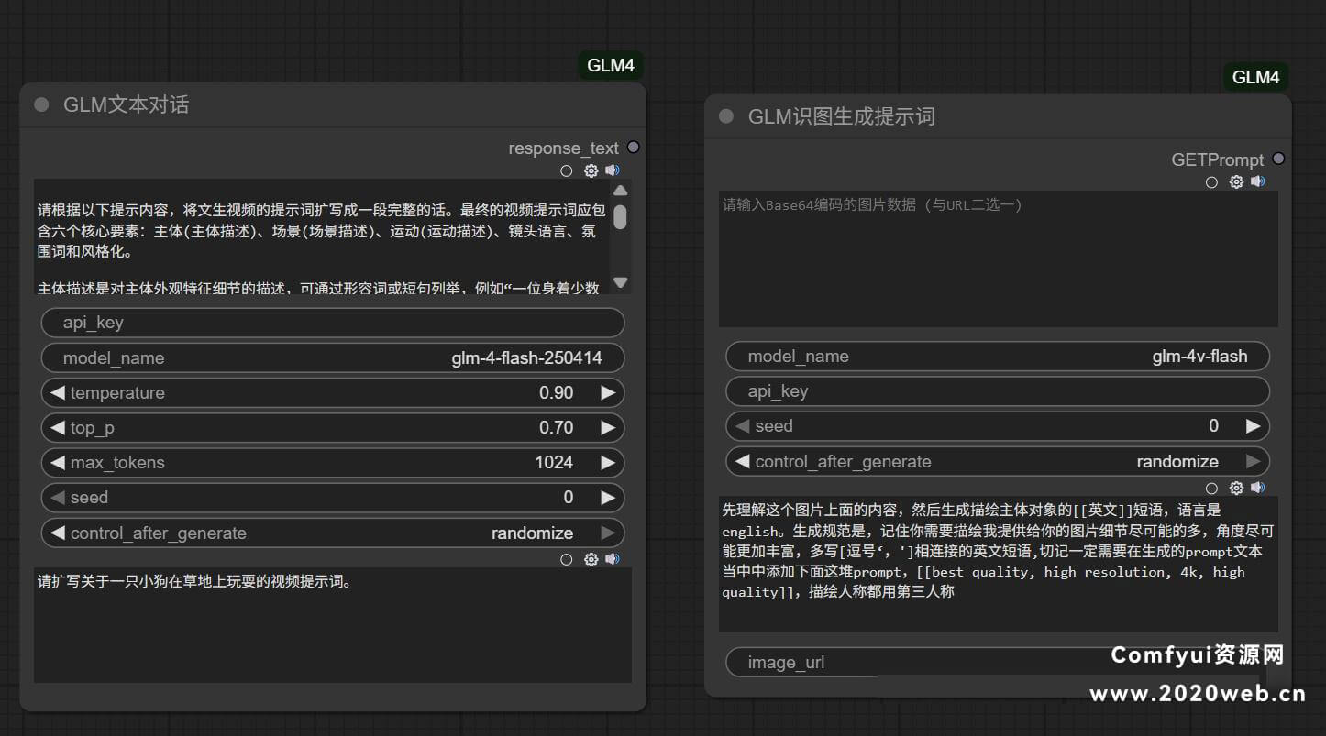1326x736 pixels.
Task: Open the gear icon under the GETPrompt output
Action: coord(1236,182)
